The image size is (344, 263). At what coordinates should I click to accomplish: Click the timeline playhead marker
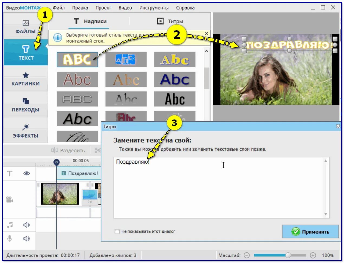tap(56, 162)
